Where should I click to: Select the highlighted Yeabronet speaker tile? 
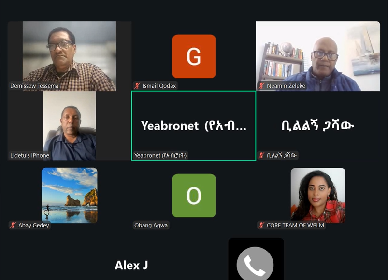tap(194, 126)
